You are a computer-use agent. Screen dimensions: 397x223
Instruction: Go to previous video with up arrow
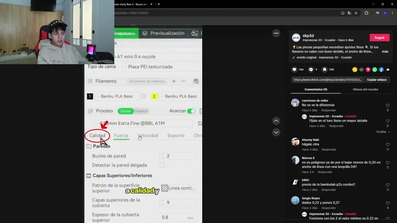coord(276,121)
